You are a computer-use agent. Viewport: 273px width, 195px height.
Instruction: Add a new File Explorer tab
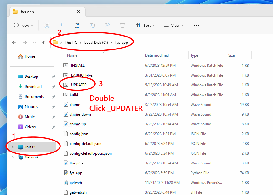tap(93, 12)
